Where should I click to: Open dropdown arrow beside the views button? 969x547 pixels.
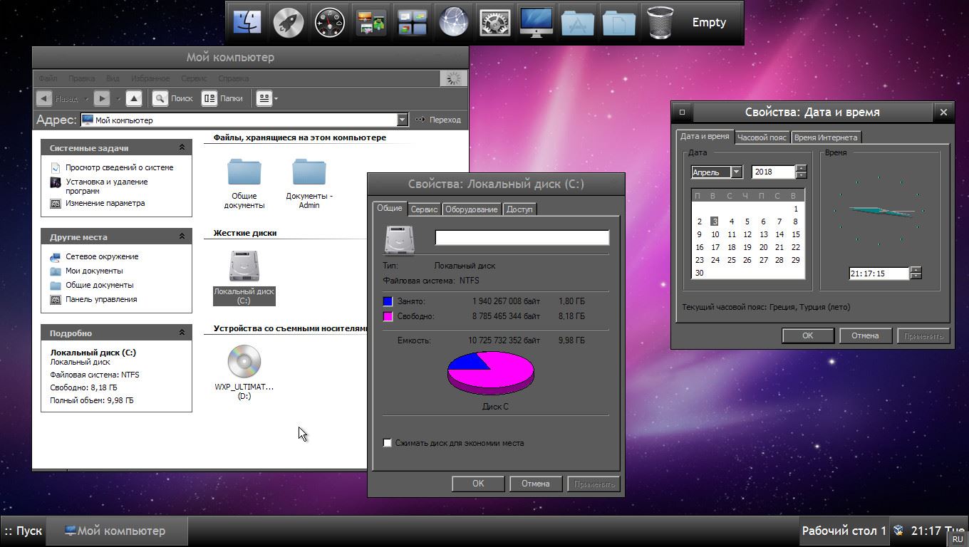coord(276,99)
